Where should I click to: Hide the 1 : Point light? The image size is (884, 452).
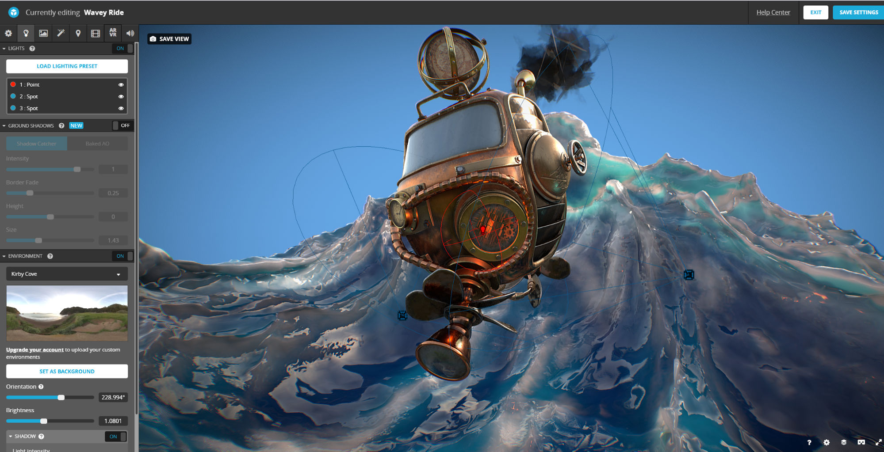click(x=121, y=85)
